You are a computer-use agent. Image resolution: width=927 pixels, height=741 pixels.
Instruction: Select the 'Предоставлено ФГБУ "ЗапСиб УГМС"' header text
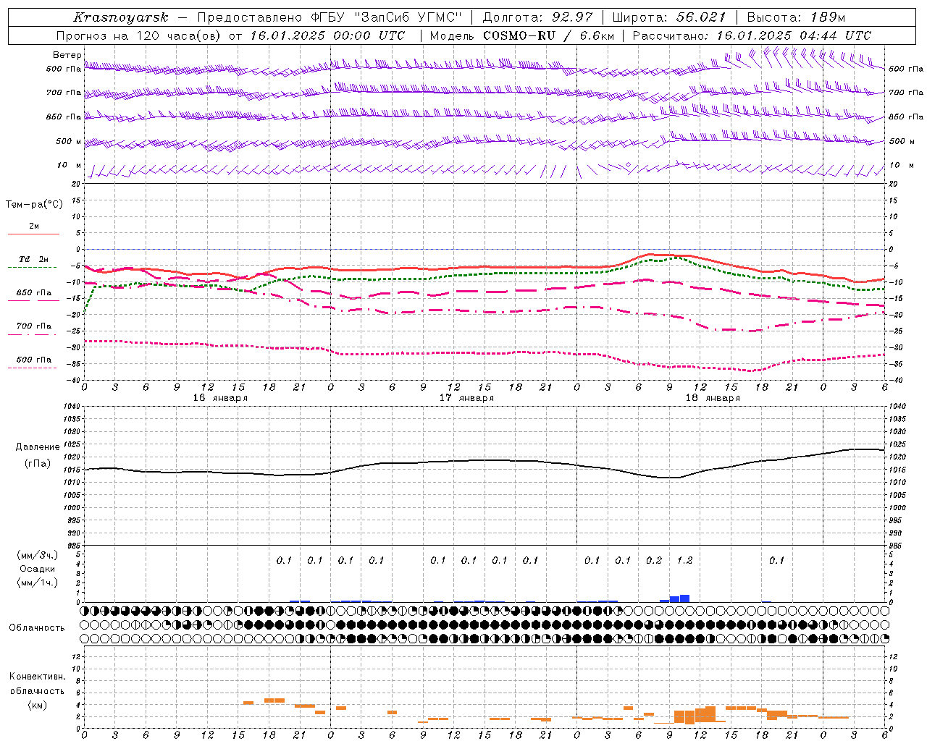[330, 17]
